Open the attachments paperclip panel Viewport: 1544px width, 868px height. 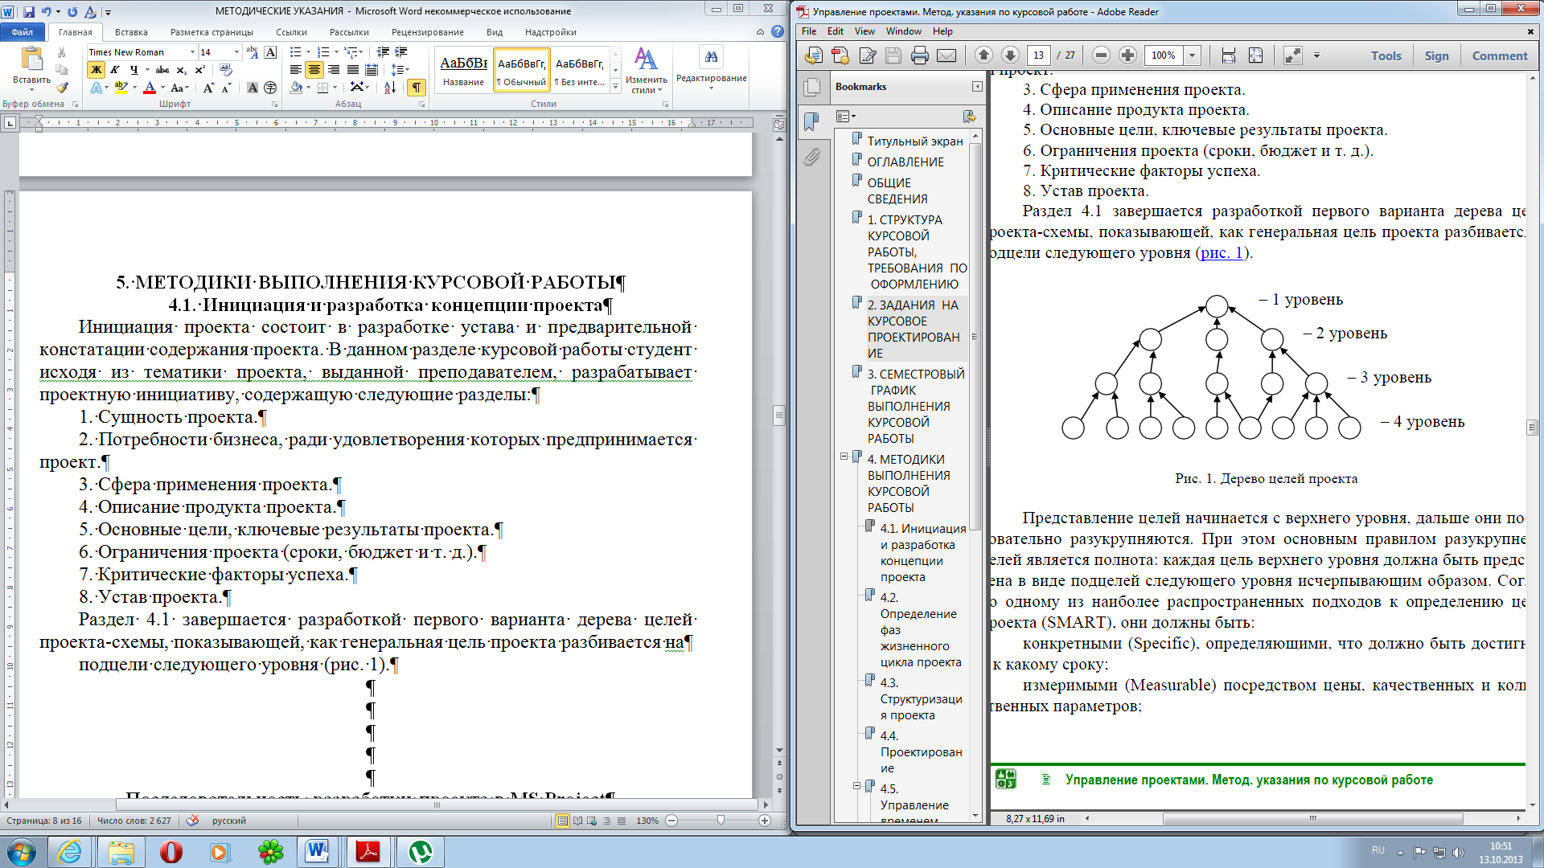[x=812, y=156]
